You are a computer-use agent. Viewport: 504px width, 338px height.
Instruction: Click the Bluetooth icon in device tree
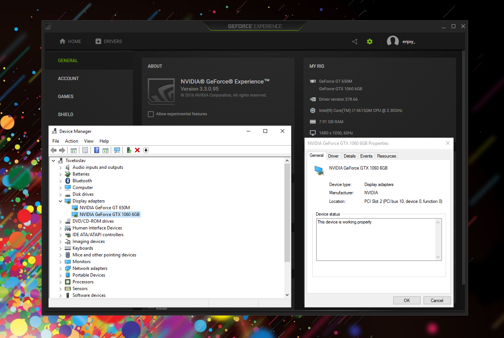click(68, 181)
